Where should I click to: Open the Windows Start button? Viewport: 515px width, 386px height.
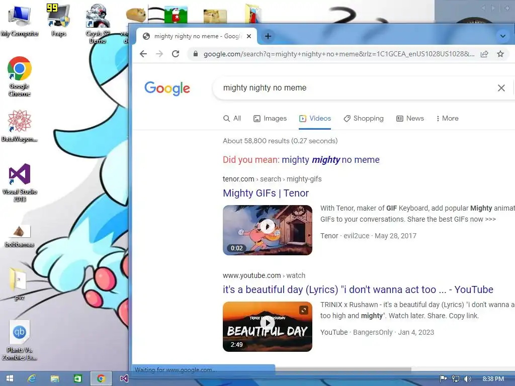pyautogui.click(x=10, y=378)
